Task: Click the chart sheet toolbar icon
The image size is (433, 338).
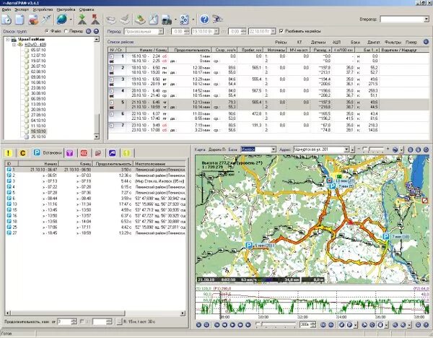Action: [154, 19]
